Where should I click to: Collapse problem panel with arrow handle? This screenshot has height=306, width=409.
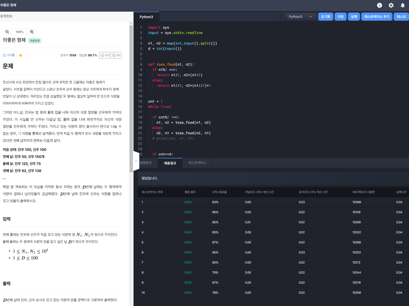pyautogui.click(x=136, y=161)
